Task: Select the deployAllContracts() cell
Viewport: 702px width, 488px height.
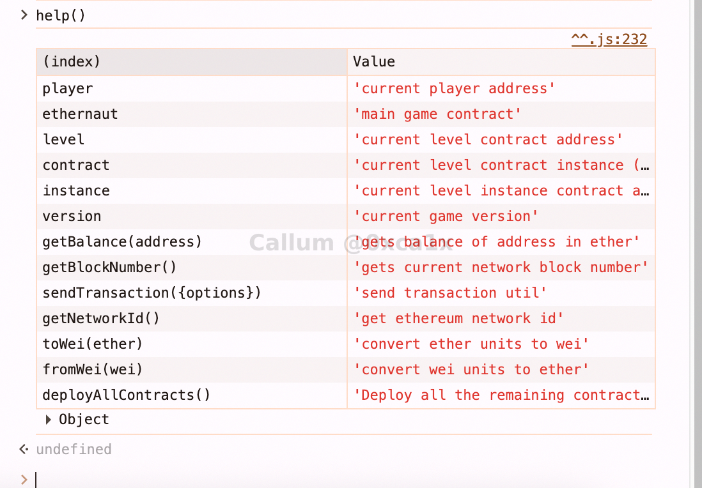Action: 192,395
